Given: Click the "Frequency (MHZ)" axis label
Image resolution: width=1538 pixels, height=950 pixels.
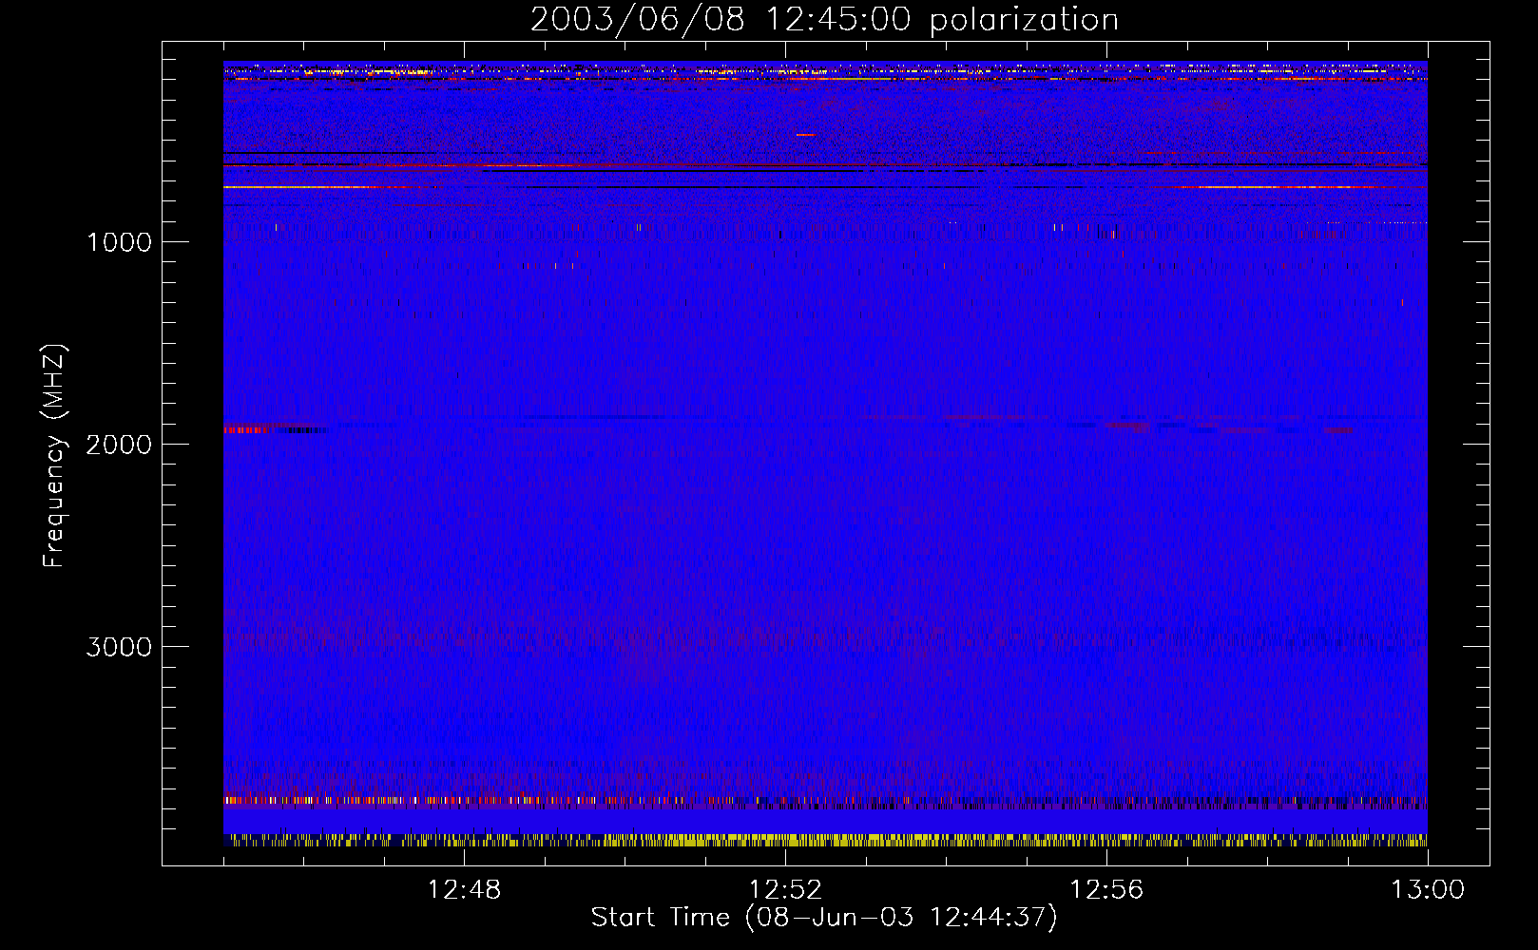Looking at the screenshot, I should point(55,456).
